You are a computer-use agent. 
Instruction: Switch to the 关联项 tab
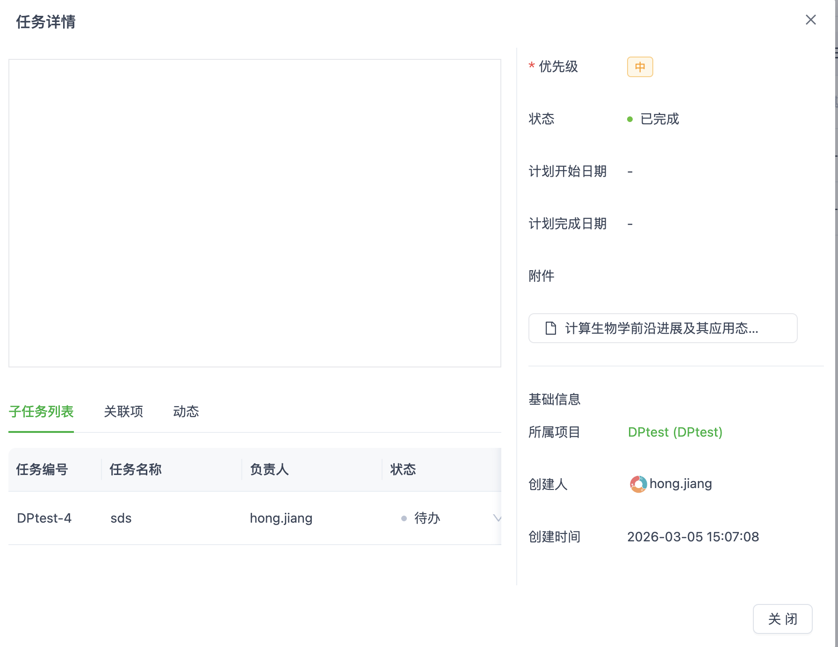click(123, 412)
